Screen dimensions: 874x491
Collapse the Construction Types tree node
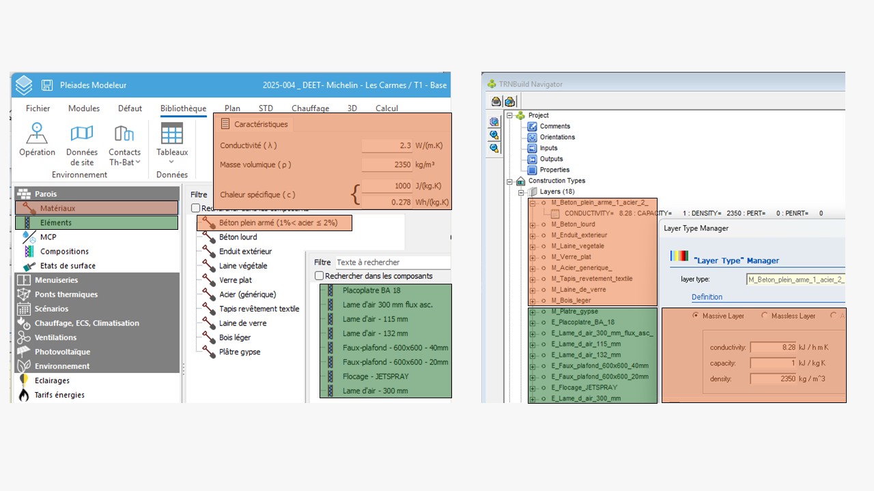pyautogui.click(x=509, y=181)
